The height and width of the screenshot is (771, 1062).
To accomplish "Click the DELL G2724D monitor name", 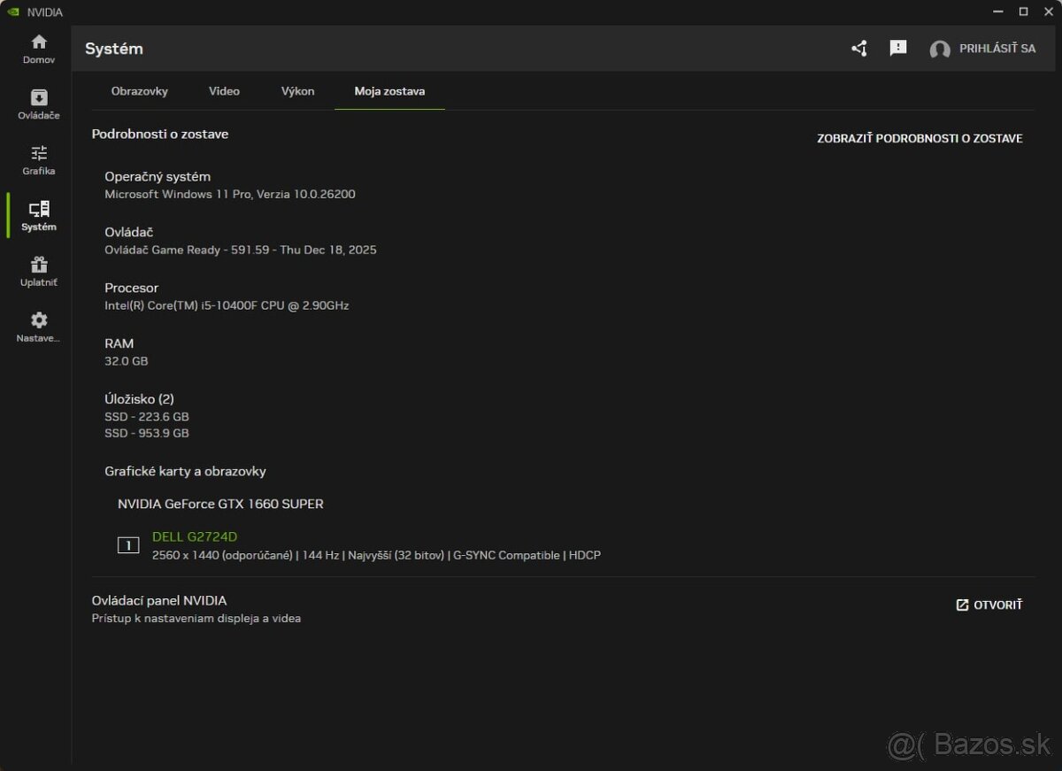I will 195,536.
